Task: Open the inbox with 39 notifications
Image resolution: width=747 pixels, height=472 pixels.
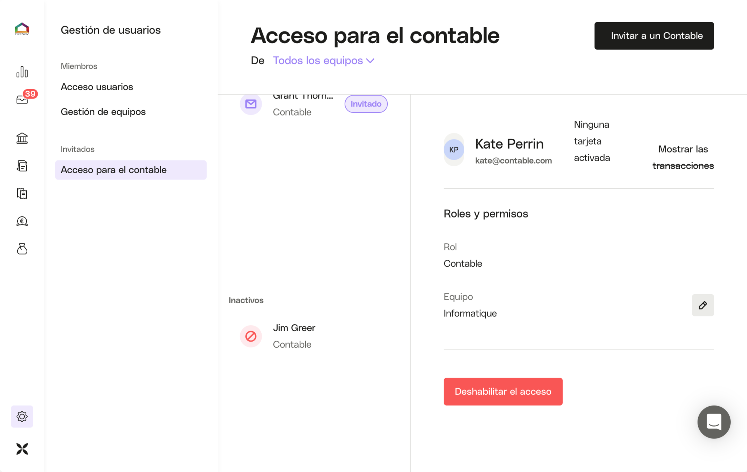Action: (22, 100)
